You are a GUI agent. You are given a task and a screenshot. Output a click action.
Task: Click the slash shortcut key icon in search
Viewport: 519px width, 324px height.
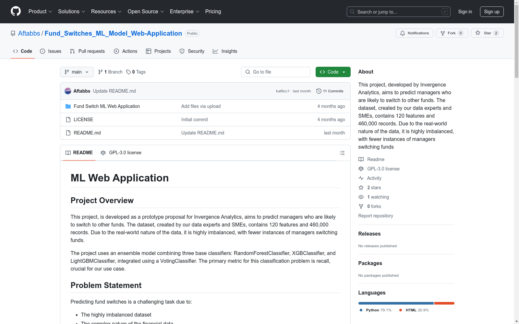(445, 12)
